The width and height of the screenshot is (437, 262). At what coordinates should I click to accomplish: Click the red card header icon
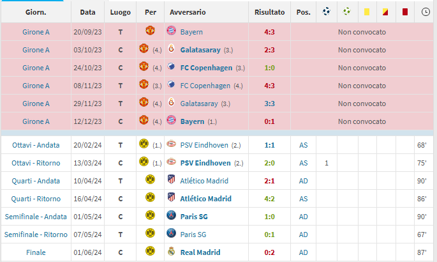tap(405, 12)
